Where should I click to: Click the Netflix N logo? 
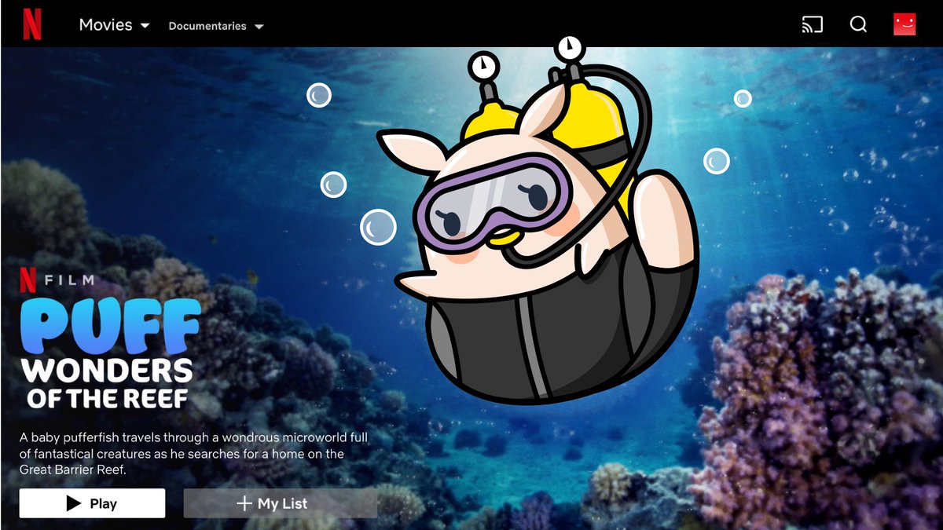pos(32,24)
